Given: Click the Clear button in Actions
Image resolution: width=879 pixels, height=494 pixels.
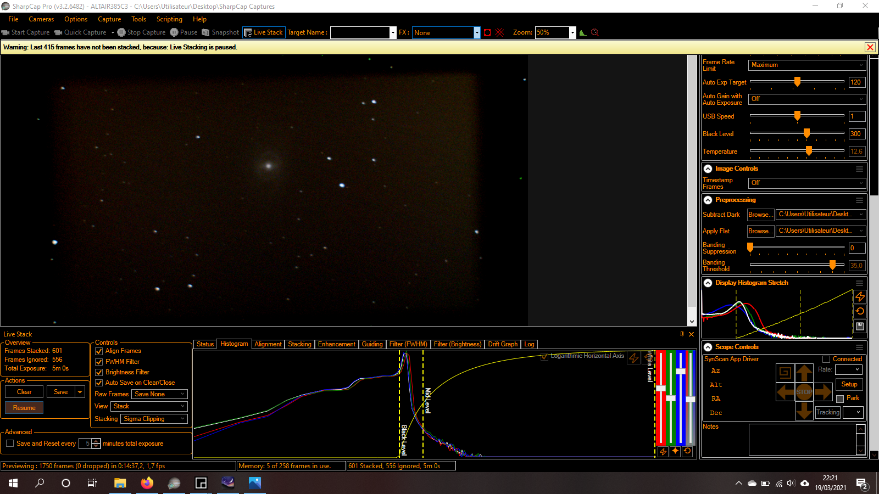Looking at the screenshot, I should pos(24,392).
